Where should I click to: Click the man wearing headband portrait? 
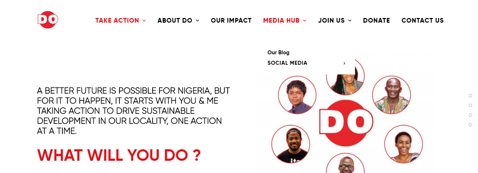tap(291, 144)
